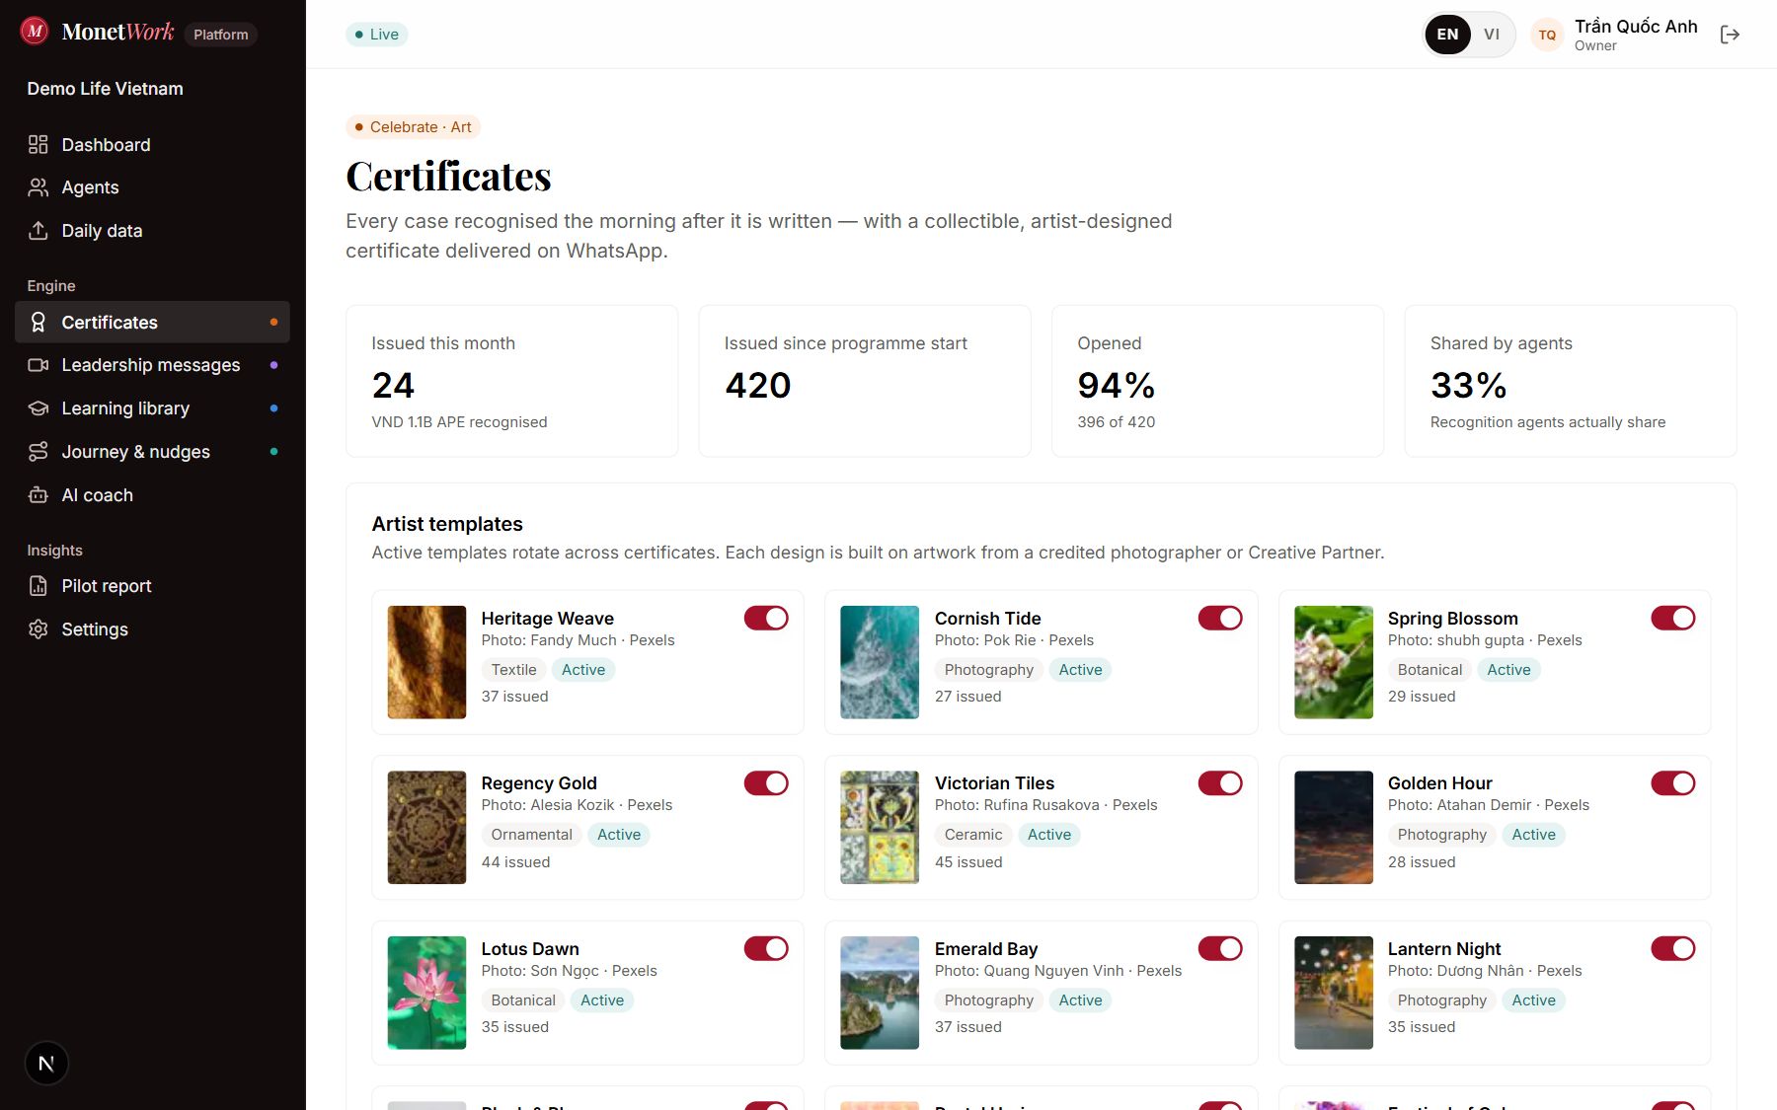Click the '396 of 420' opened count

coord(1117,422)
